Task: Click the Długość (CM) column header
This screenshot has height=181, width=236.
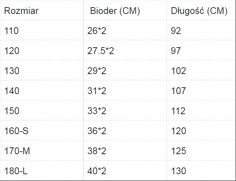Action: coord(199,11)
